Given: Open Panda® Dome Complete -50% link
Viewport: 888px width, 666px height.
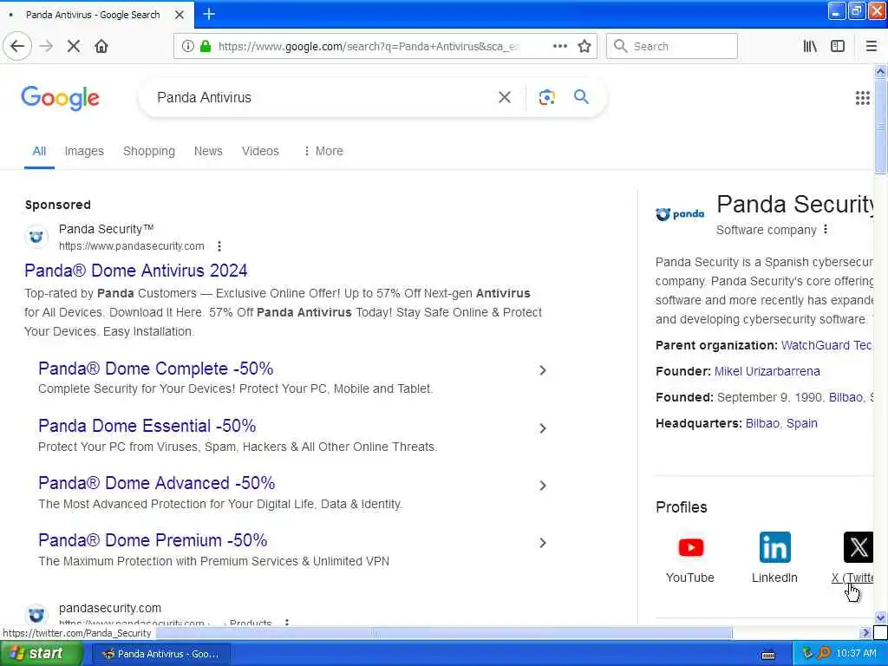Looking at the screenshot, I should coord(156,369).
